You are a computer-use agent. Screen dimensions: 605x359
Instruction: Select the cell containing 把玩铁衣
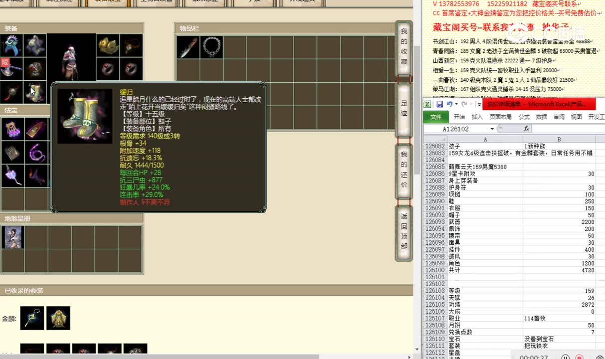559,346
